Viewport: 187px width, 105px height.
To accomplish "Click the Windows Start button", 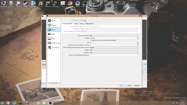I will pyautogui.click(x=2, y=103).
